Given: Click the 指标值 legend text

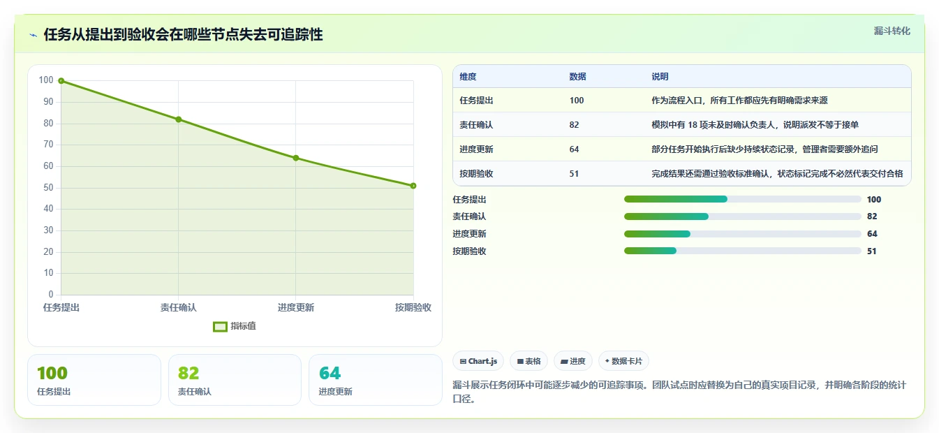Looking at the screenshot, I should click(243, 326).
